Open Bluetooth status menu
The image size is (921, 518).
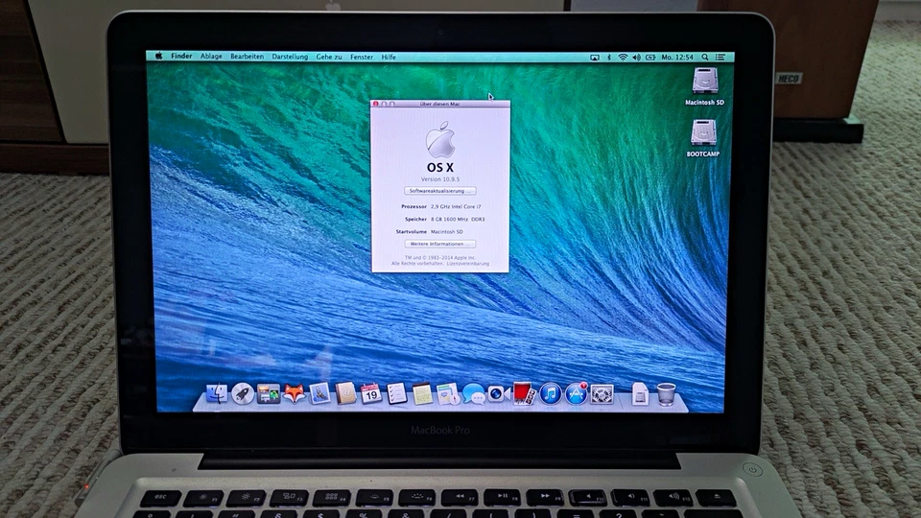click(x=609, y=58)
